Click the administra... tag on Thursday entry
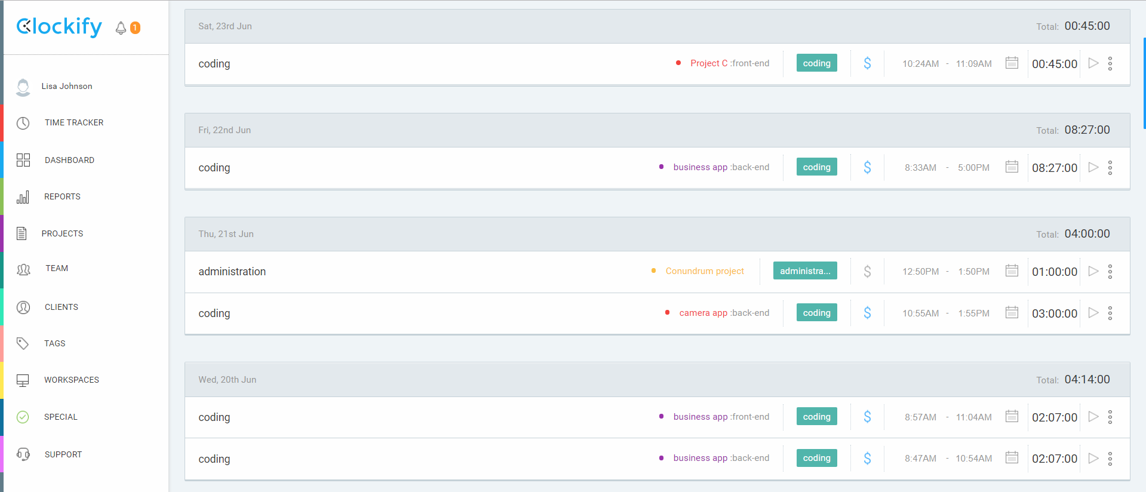Screen dimensions: 1146x492 click(804, 271)
